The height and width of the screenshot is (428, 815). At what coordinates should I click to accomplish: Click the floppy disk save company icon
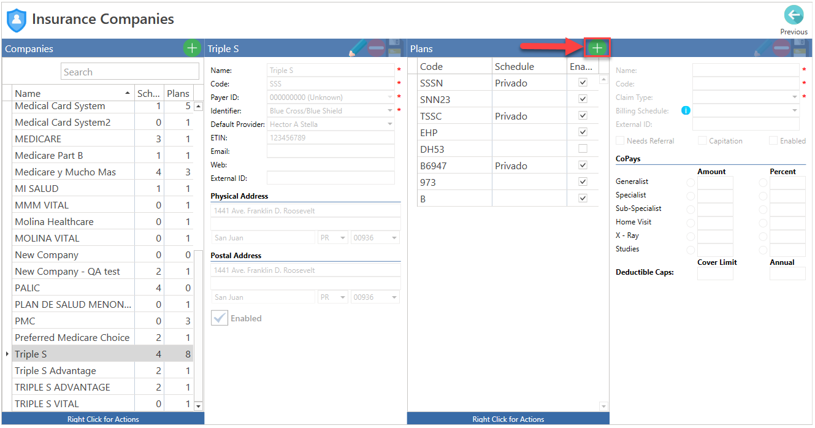pos(396,48)
